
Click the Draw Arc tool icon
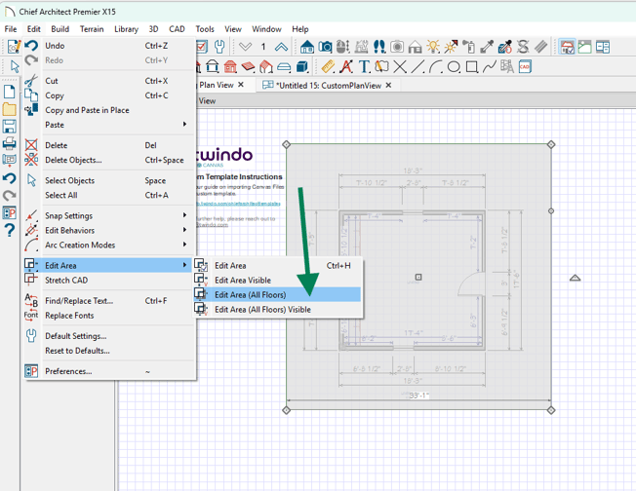point(436,66)
